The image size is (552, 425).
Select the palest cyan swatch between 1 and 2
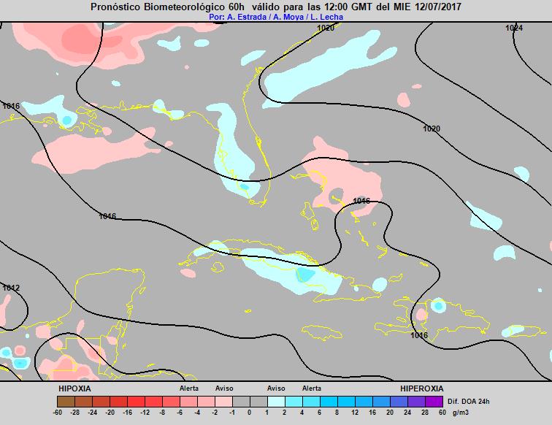click(x=276, y=402)
